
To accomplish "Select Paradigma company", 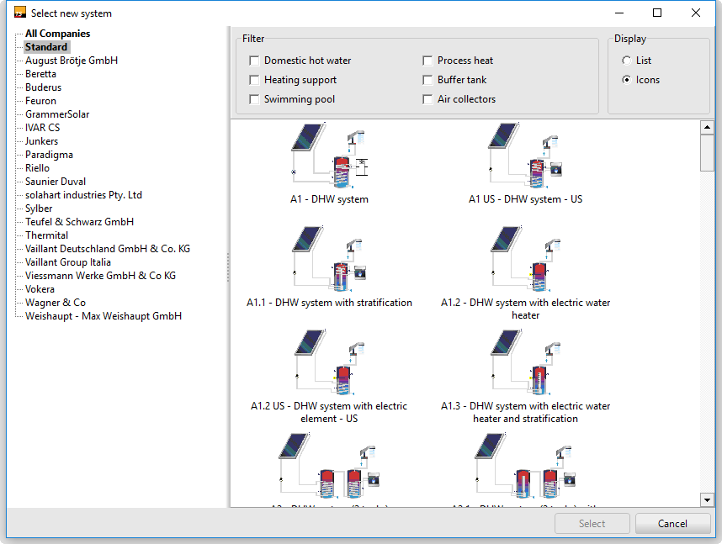I will pyautogui.click(x=49, y=155).
